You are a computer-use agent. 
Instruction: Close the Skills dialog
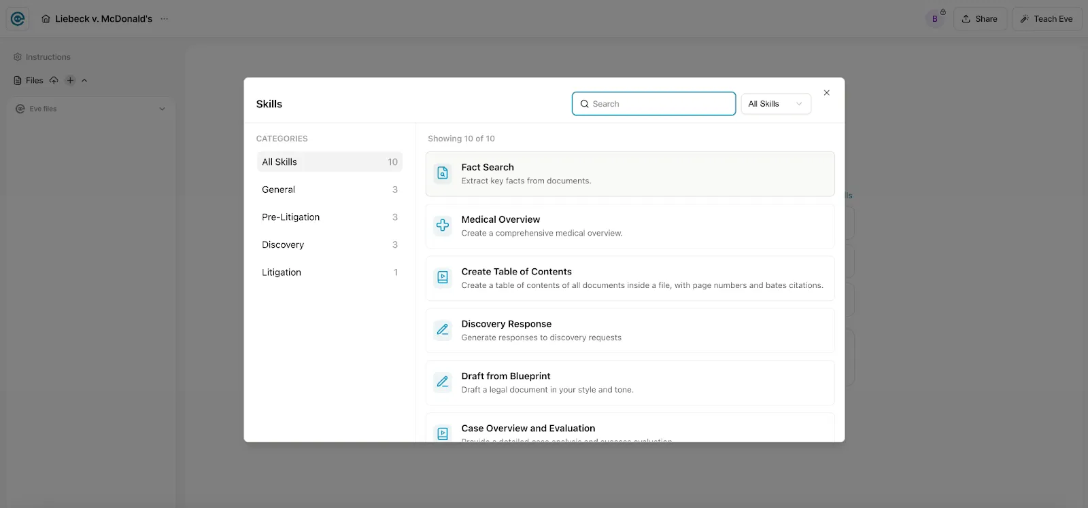[x=827, y=92]
